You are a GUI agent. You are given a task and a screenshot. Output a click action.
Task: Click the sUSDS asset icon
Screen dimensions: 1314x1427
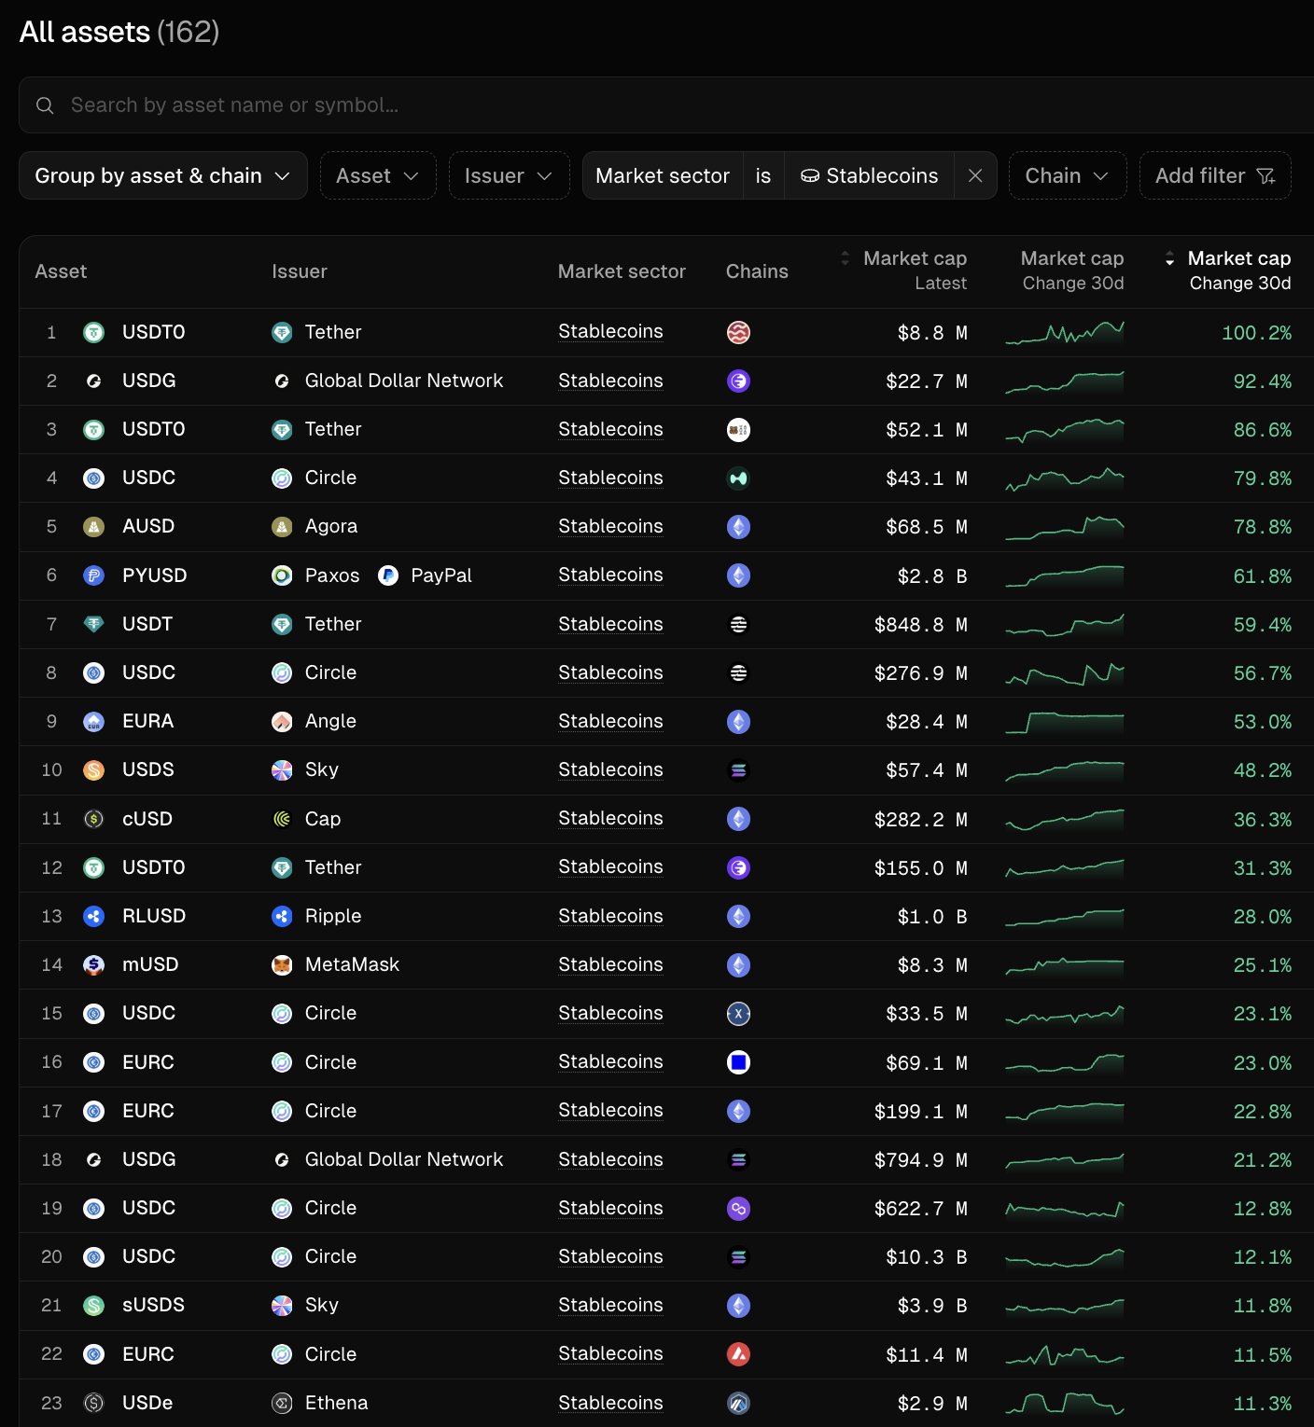click(94, 1306)
